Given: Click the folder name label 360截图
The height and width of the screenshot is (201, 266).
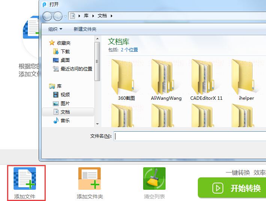Looking at the screenshot, I should (126, 98).
